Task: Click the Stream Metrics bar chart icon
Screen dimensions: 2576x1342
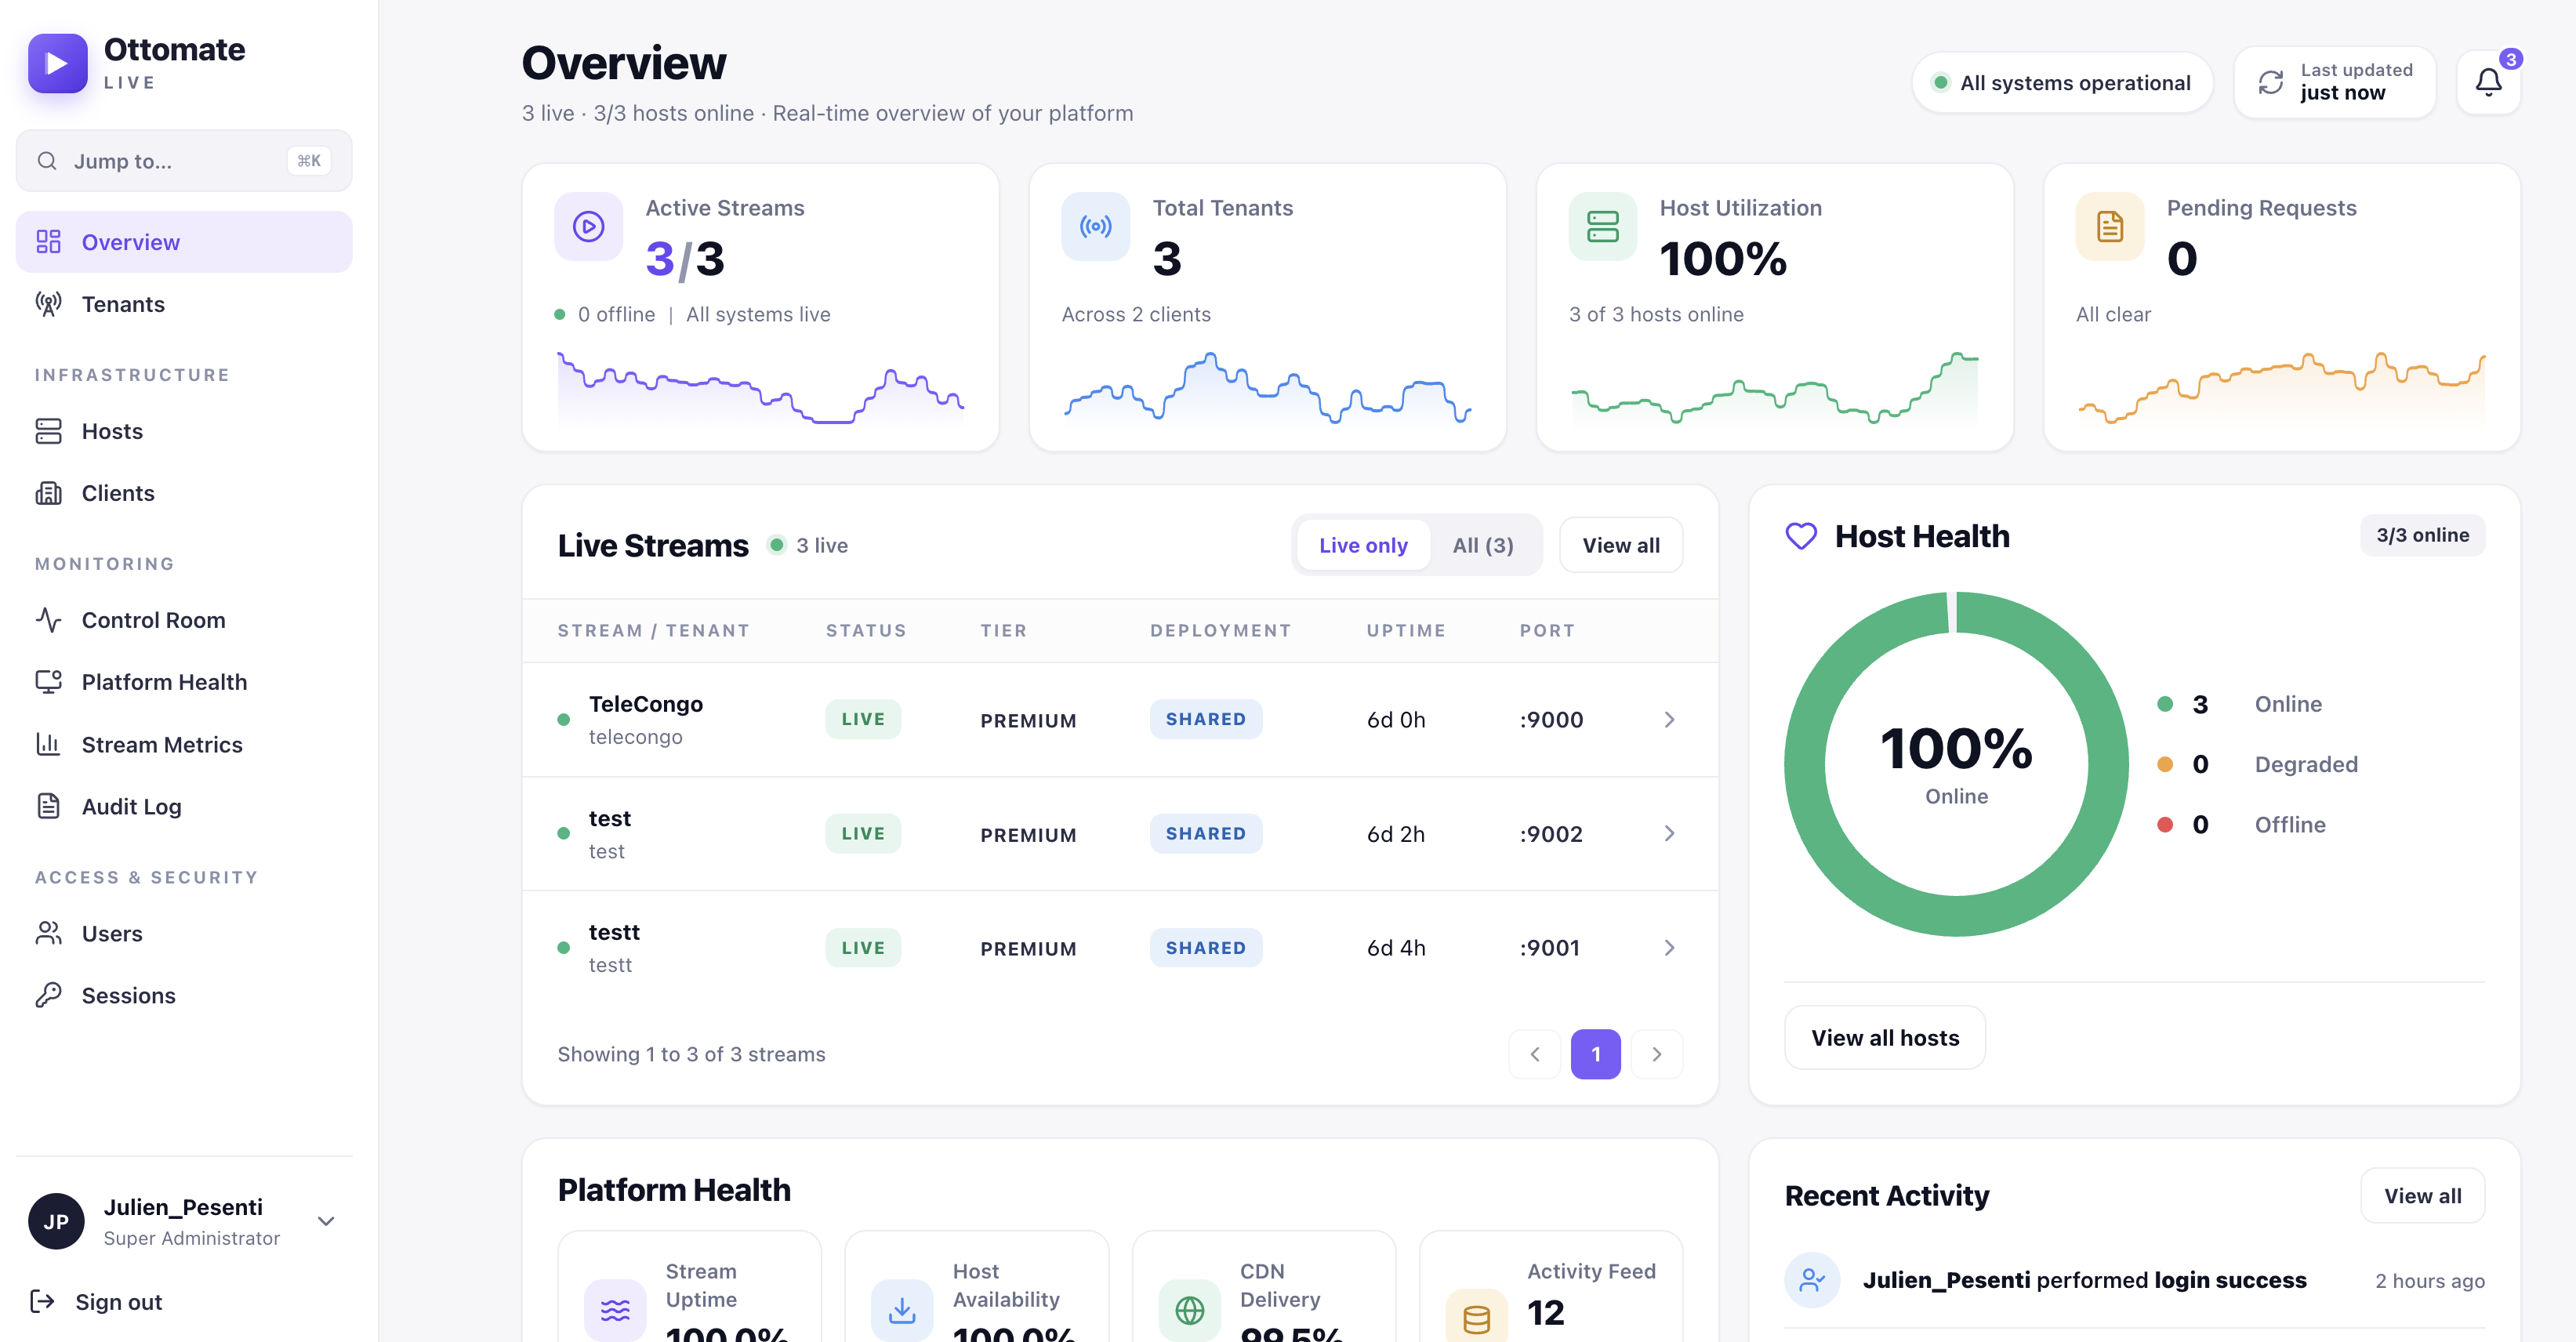Action: point(48,744)
